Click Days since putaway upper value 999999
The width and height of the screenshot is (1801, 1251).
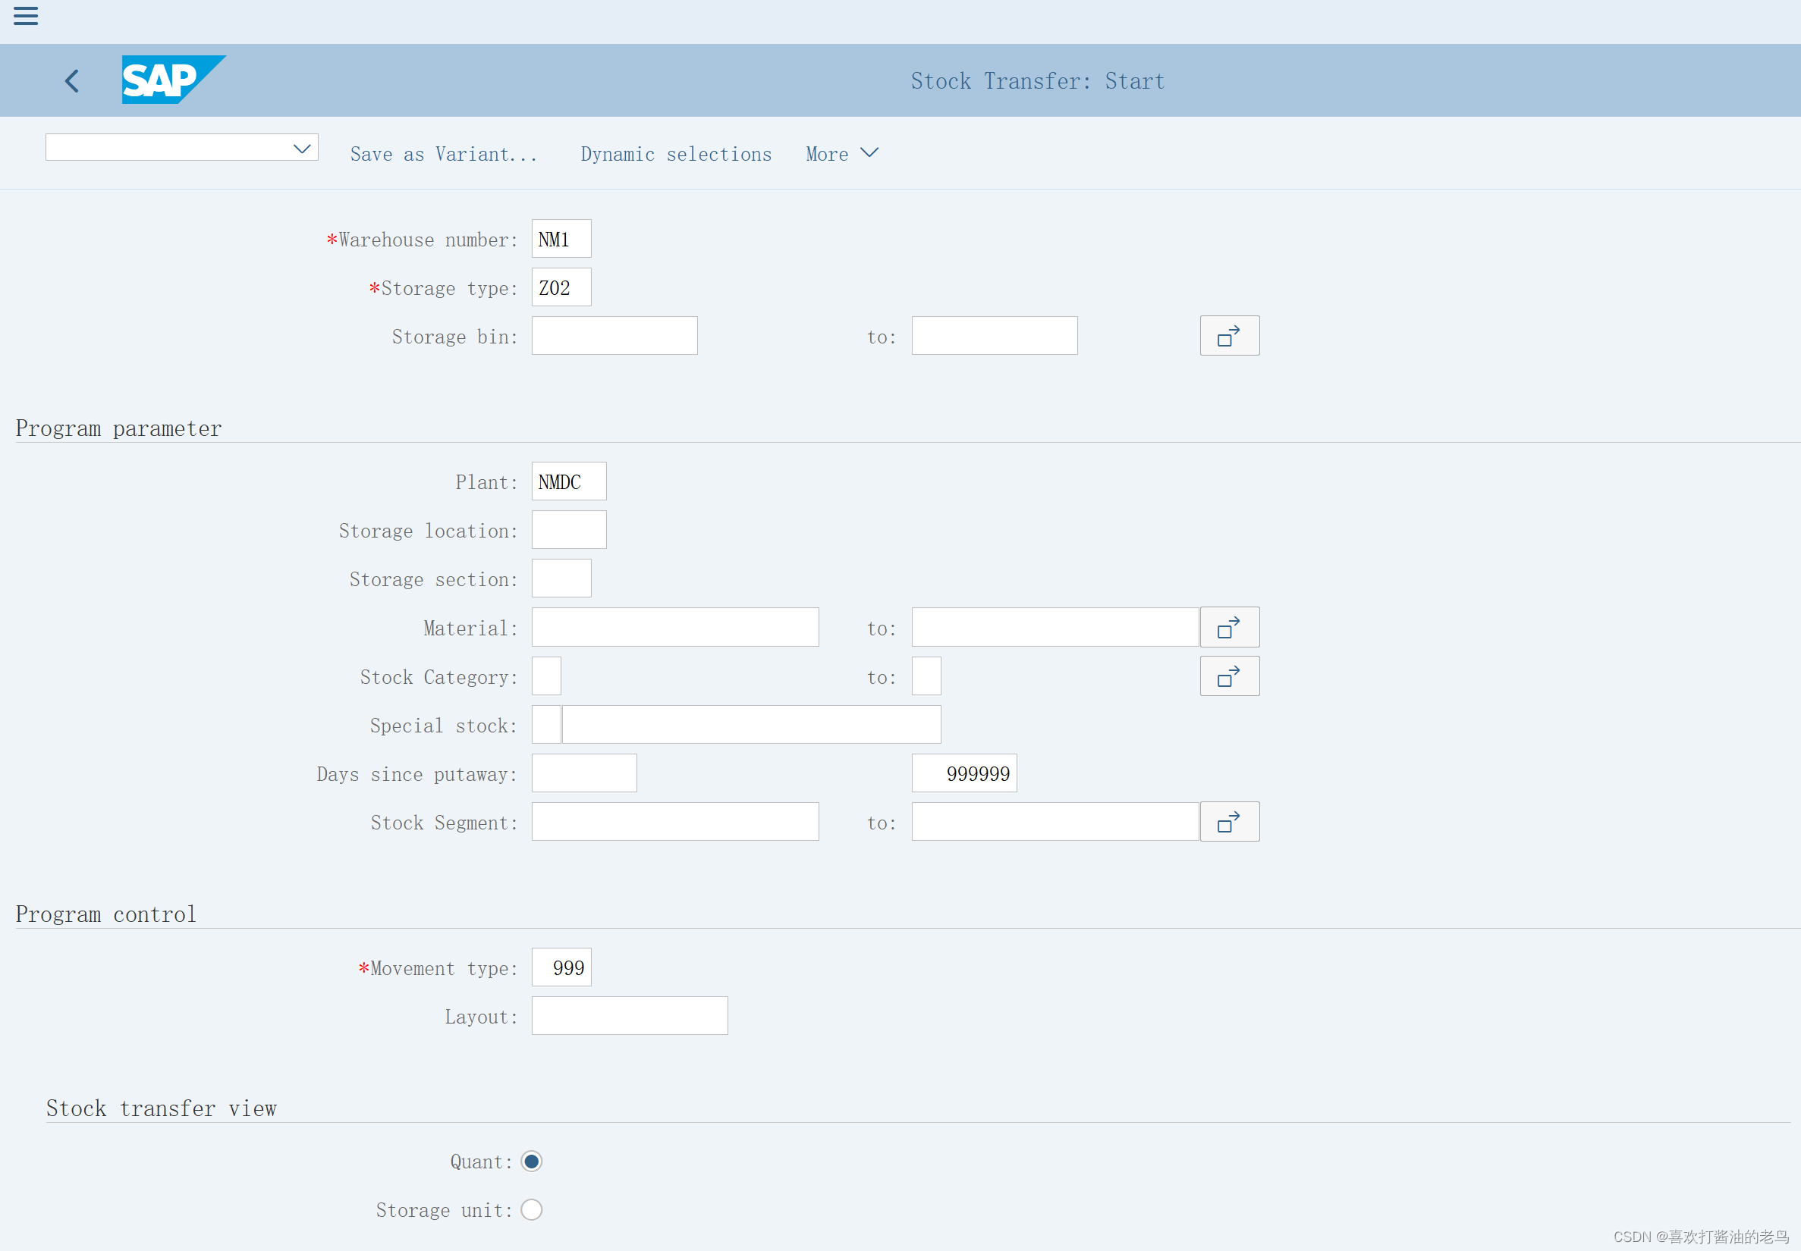pos(963,773)
